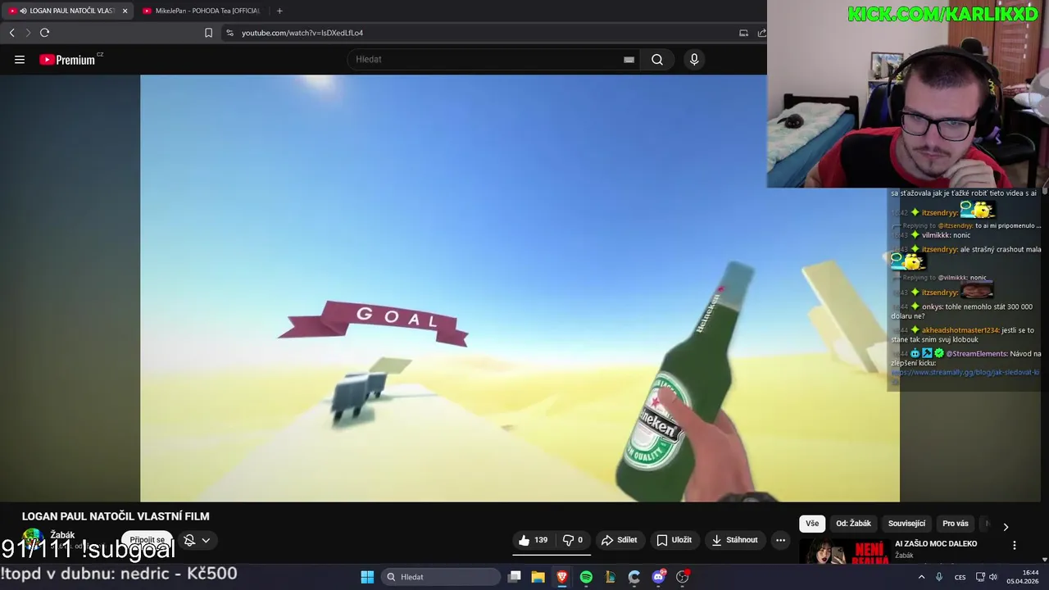
Task: Start voice search with microphone icon
Action: [x=694, y=59]
